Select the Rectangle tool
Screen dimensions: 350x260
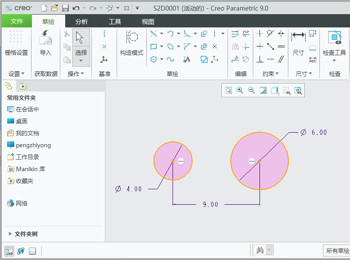(153, 46)
